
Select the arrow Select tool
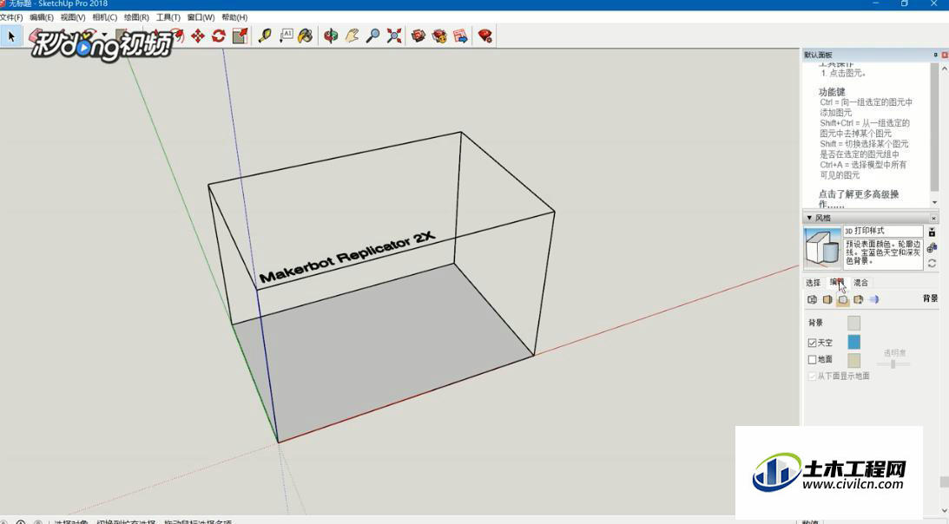tap(11, 36)
